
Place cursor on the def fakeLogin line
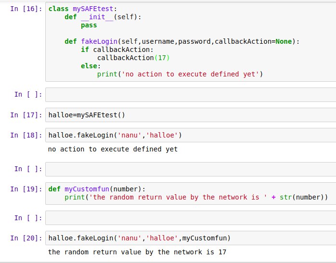pos(181,42)
